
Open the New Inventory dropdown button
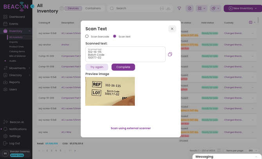coord(243,8)
